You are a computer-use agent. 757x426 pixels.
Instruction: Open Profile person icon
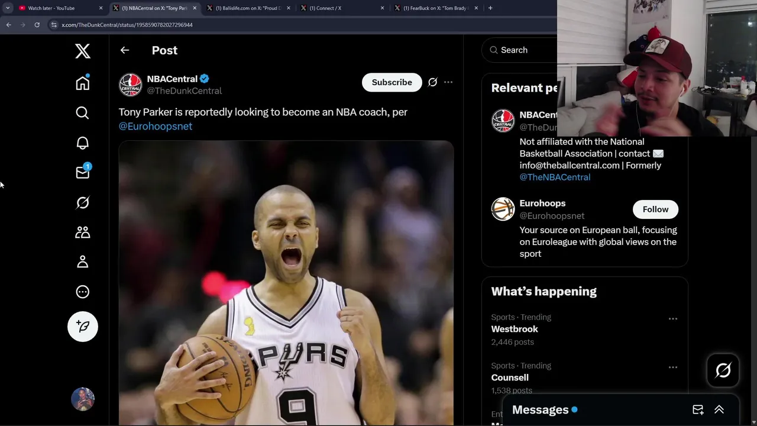pyautogui.click(x=83, y=262)
